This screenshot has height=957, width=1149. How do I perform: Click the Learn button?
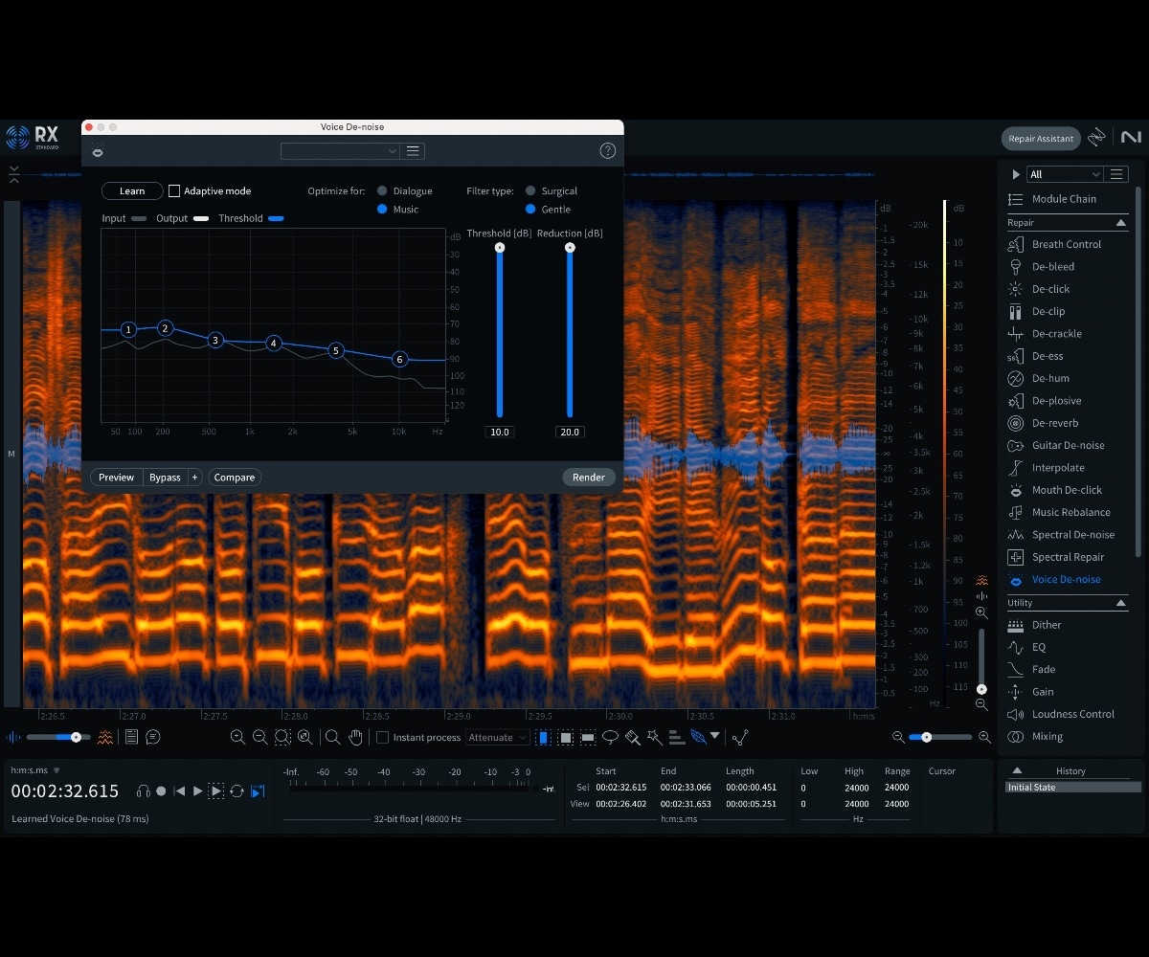pos(132,191)
